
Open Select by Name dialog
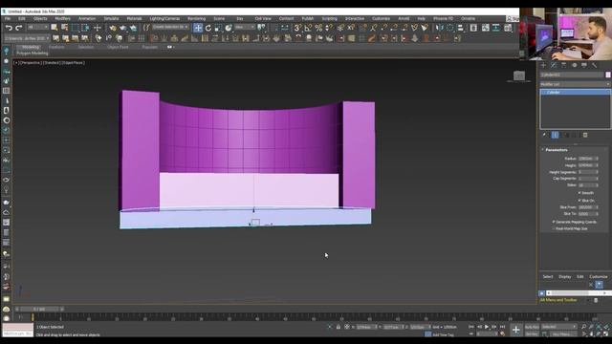(64, 28)
